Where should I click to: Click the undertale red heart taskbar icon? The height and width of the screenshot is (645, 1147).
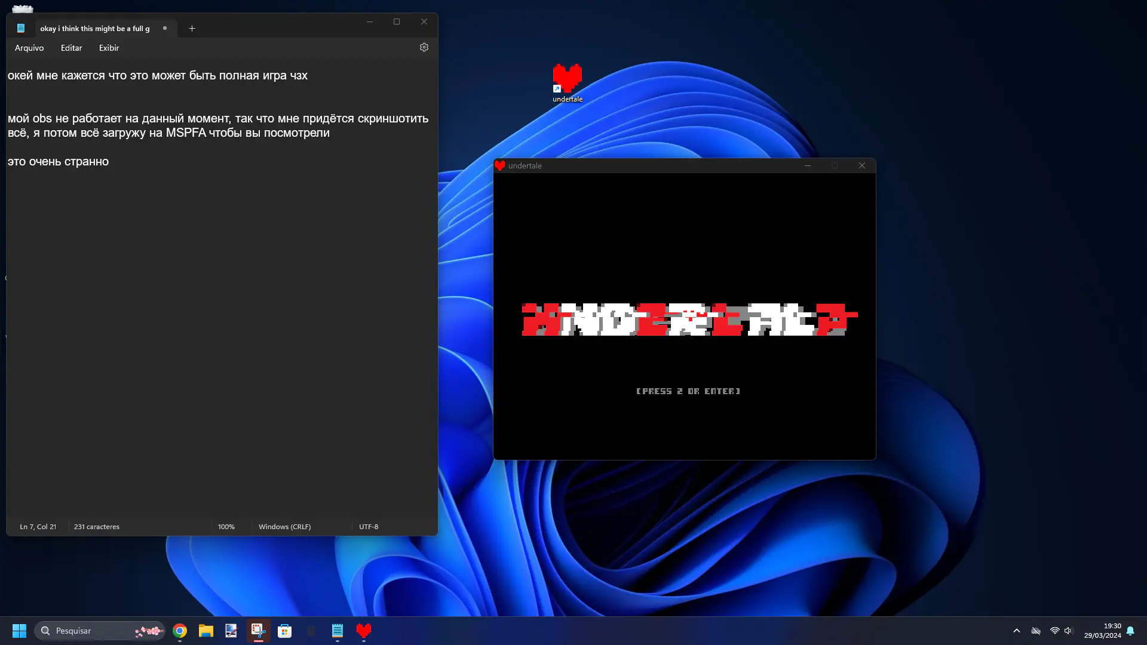coord(364,631)
